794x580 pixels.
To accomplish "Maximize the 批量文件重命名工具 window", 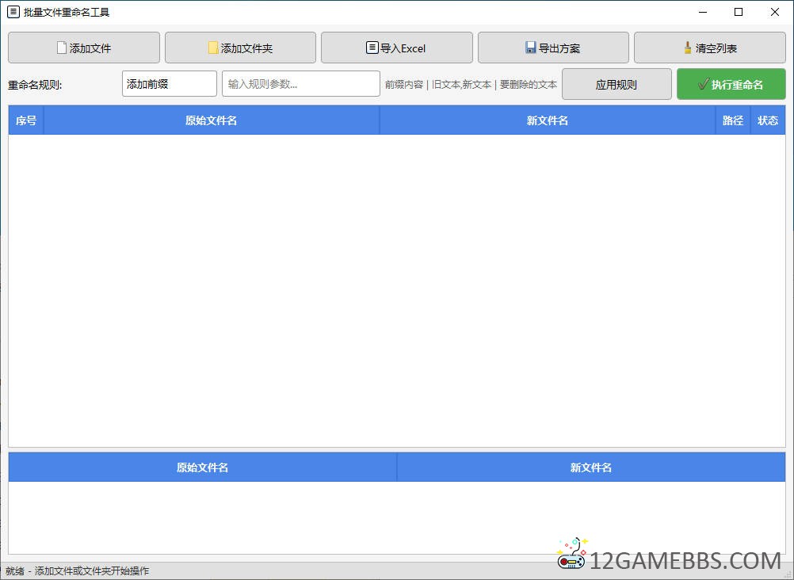I will pyautogui.click(x=739, y=12).
